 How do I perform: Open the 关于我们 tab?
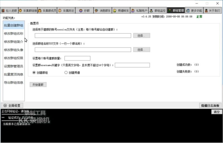[x=212, y=11]
